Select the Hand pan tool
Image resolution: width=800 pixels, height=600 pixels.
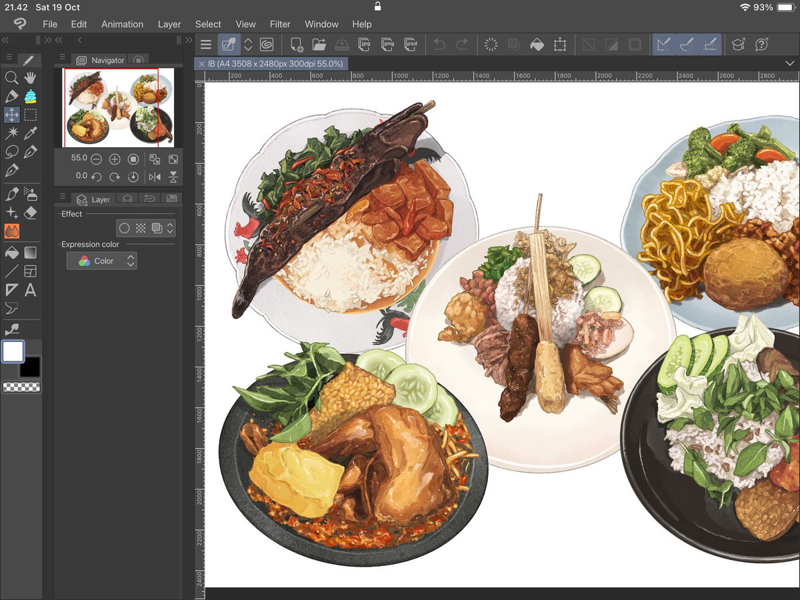pyautogui.click(x=30, y=78)
